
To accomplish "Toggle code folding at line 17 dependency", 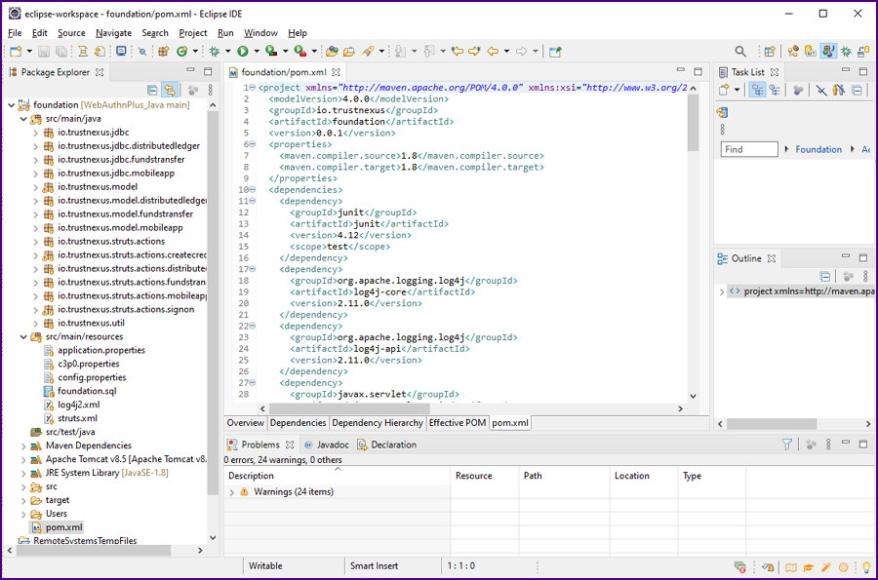I will 252,269.
